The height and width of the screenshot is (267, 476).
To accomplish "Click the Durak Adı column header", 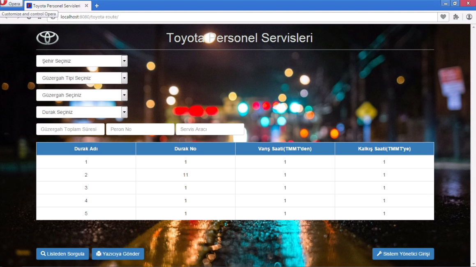I will 86,149.
